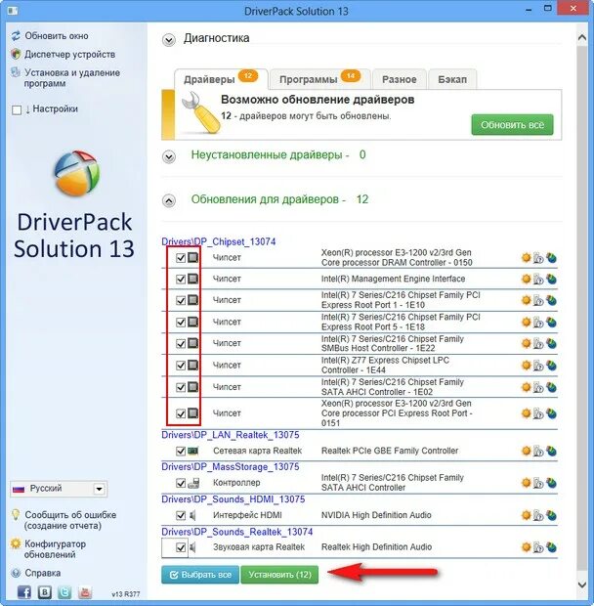This screenshot has height=606, width=594.
Task: Uncheck the Express Root Port 1 - 1E10 driver
Action: pyautogui.click(x=181, y=300)
